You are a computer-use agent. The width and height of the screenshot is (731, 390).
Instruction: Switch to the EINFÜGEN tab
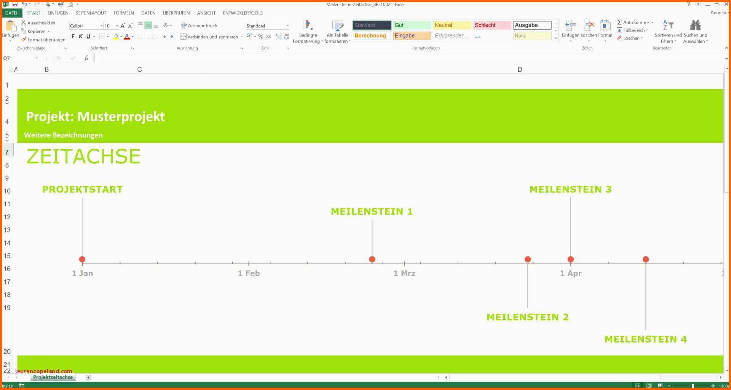58,13
